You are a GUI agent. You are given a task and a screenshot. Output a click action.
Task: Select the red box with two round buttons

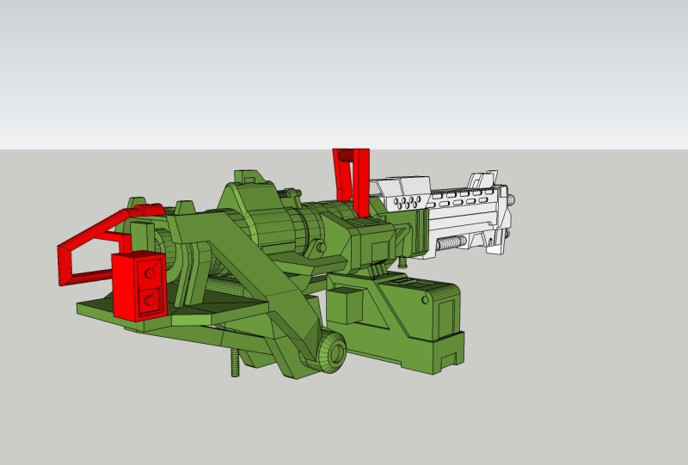(139, 285)
